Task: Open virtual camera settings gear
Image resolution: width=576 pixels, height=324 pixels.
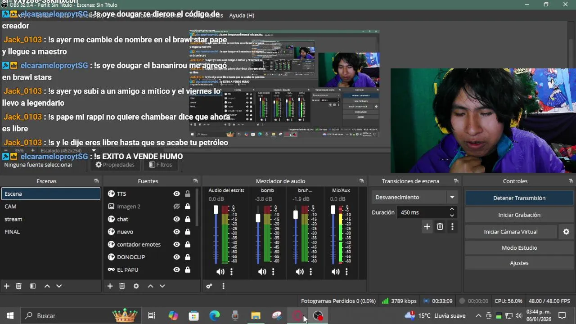Action: pos(566,232)
